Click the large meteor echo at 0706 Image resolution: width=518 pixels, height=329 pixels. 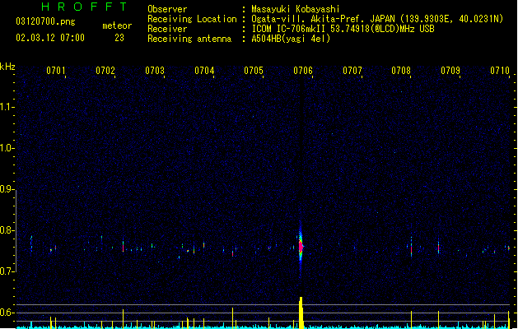(301, 246)
